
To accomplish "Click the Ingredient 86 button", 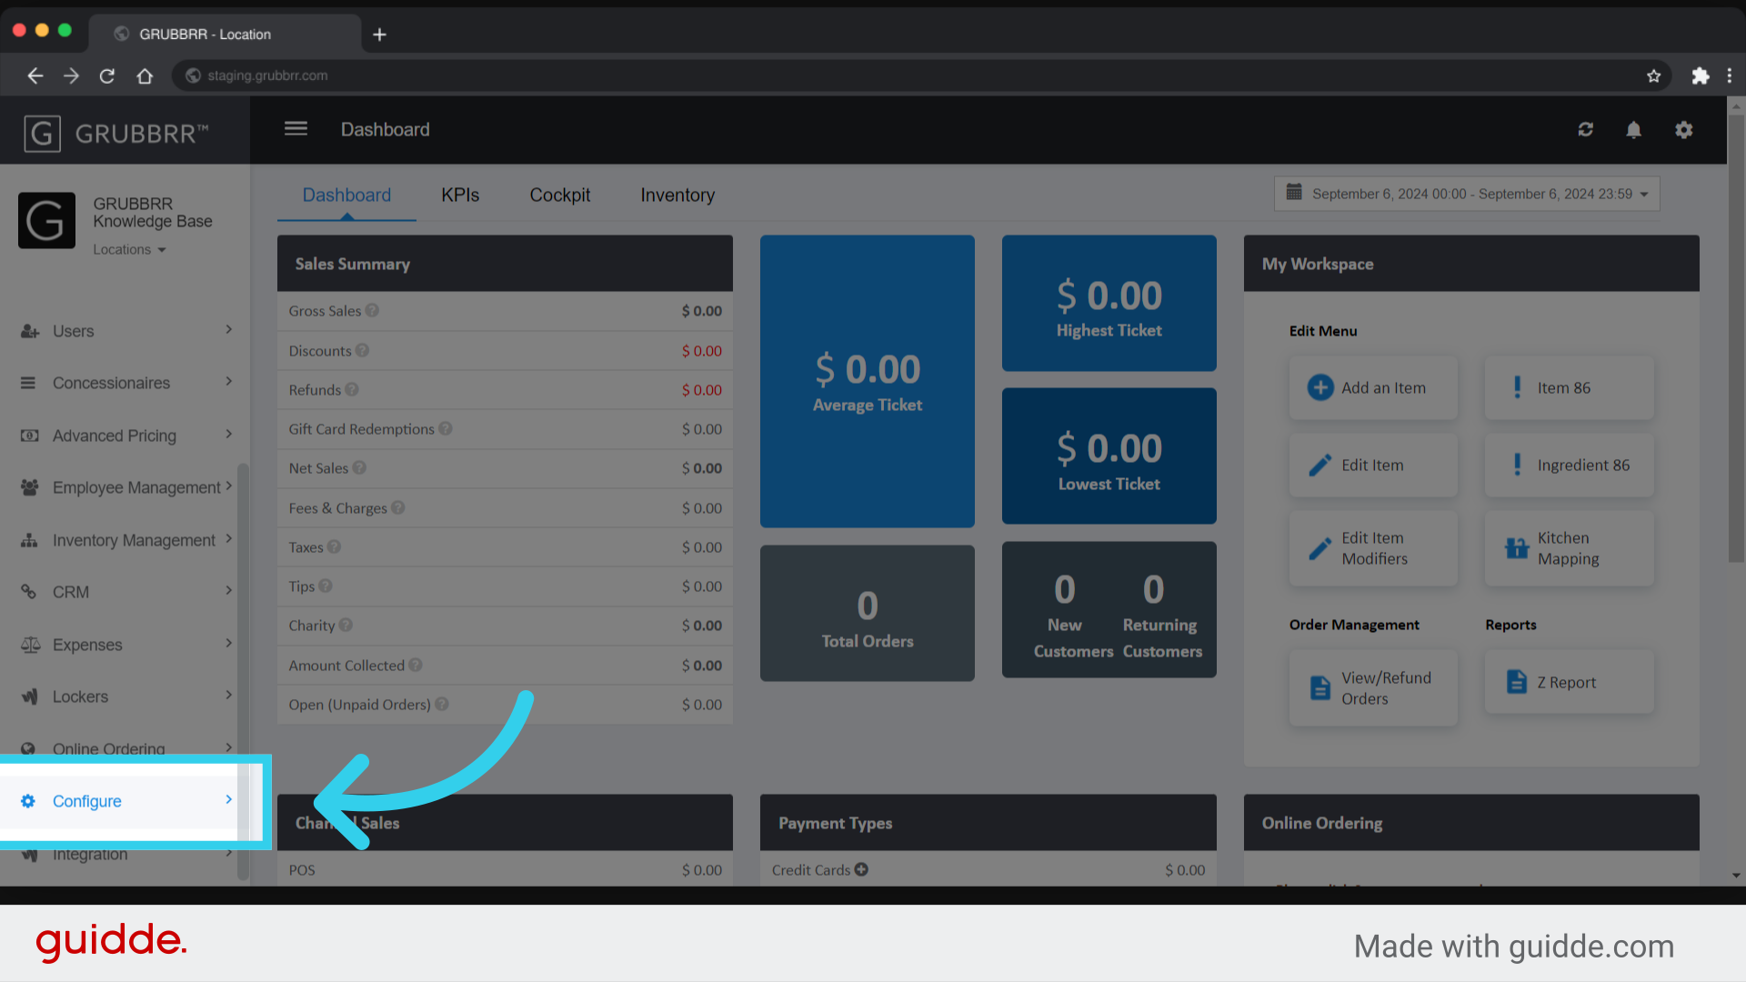I will 1570,465.
